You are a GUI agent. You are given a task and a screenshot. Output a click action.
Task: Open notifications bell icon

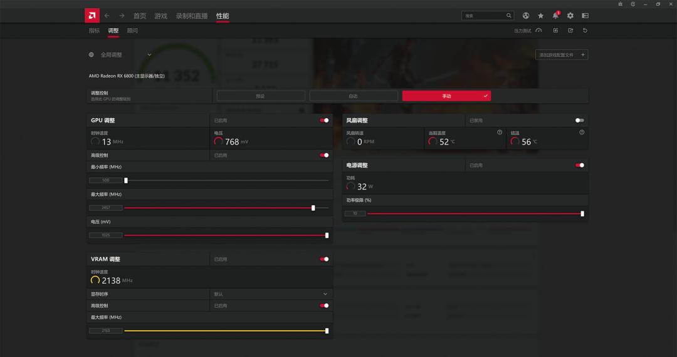coord(555,16)
